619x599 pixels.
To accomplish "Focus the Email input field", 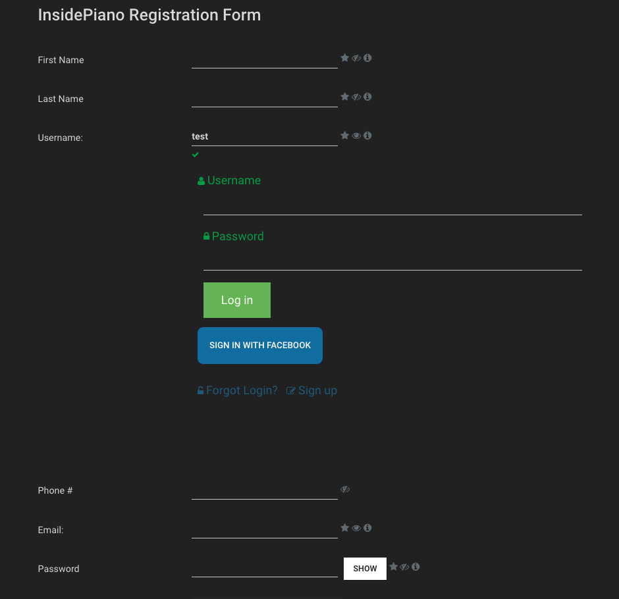I will 265,529.
